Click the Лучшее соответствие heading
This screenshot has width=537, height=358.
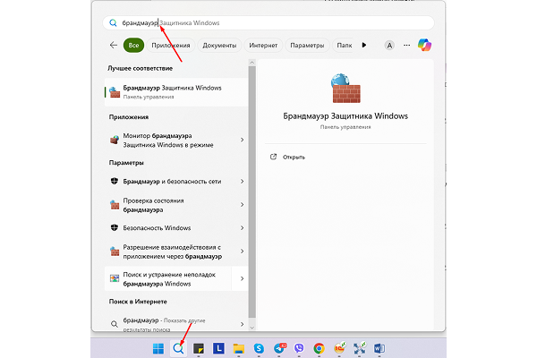tap(141, 68)
